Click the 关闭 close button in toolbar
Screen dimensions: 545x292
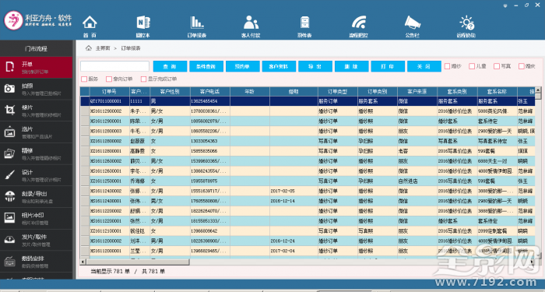(424, 66)
